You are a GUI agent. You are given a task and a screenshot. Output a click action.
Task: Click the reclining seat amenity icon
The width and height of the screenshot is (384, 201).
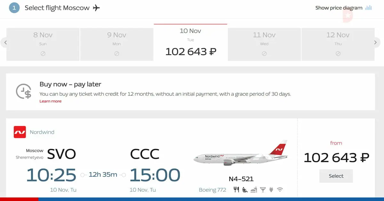[245, 189]
